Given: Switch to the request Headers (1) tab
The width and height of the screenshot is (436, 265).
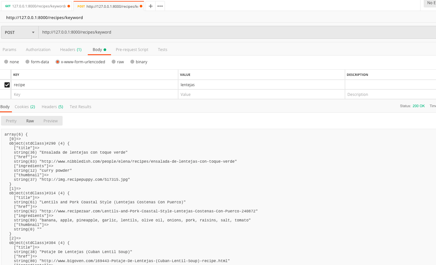Looking at the screenshot, I should coord(71,50).
